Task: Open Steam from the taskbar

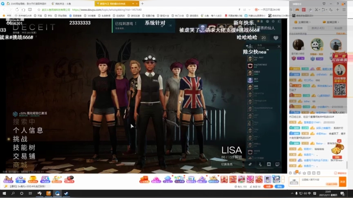Action: pos(66,193)
